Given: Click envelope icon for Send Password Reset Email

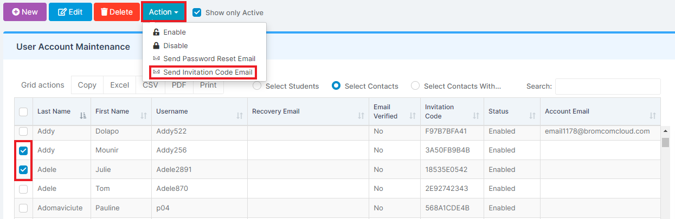Looking at the screenshot, I should pyautogui.click(x=156, y=59).
